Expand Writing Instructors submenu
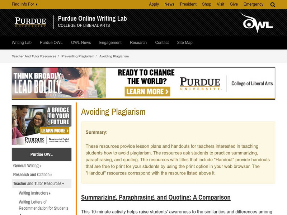This screenshot has width=287, height=215. pos(34,193)
